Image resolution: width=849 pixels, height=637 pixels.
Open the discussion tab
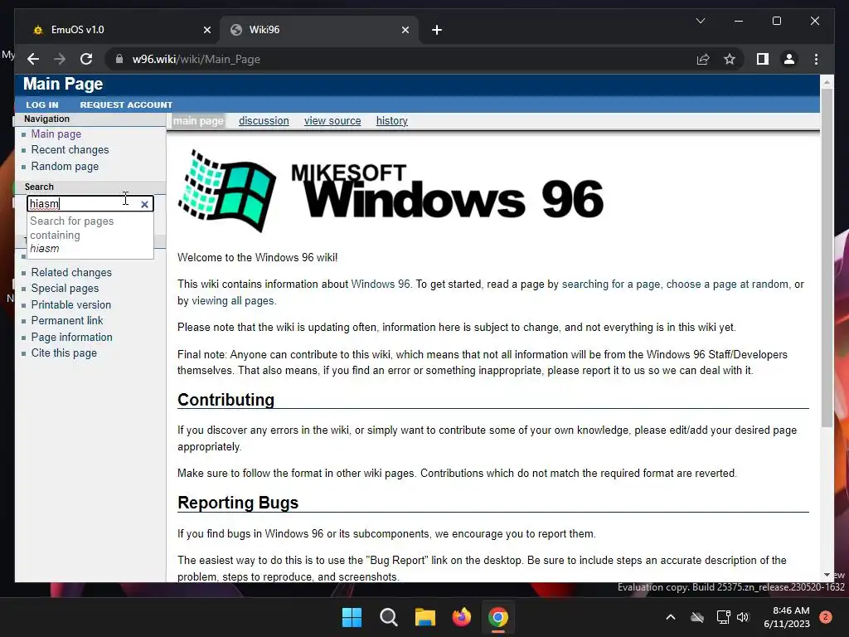point(264,121)
